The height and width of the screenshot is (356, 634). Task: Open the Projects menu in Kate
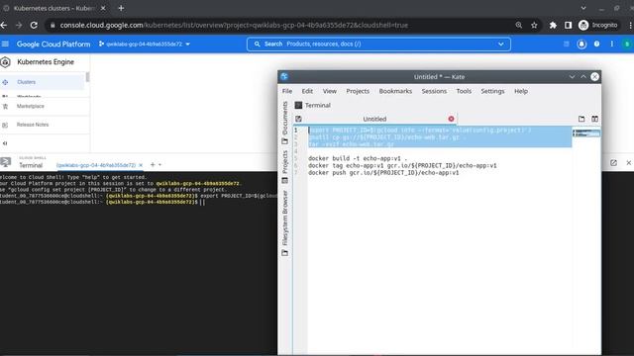(x=358, y=91)
